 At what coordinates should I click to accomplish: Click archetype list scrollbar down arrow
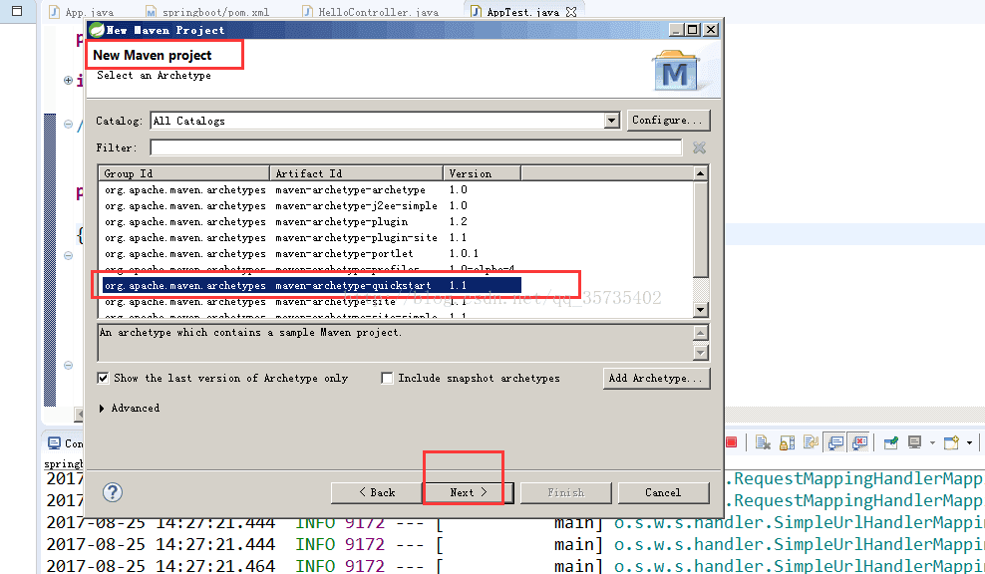click(701, 310)
